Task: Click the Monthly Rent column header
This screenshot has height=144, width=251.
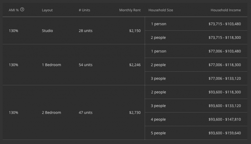Action: [130, 10]
